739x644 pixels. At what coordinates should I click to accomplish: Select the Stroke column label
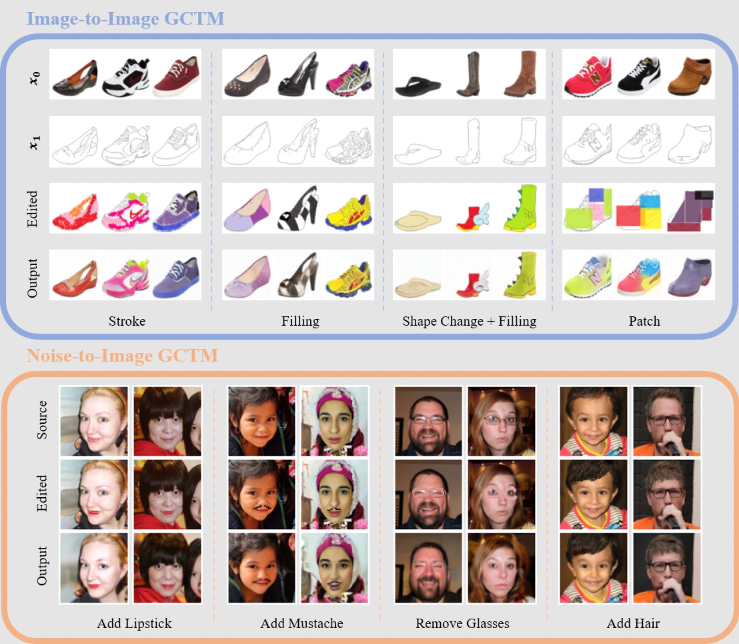point(127,321)
